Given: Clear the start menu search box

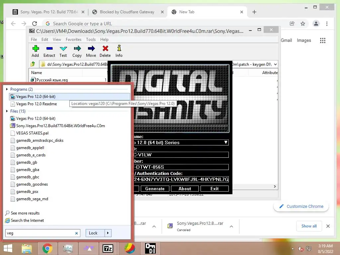Looking at the screenshot, I should [76, 233].
